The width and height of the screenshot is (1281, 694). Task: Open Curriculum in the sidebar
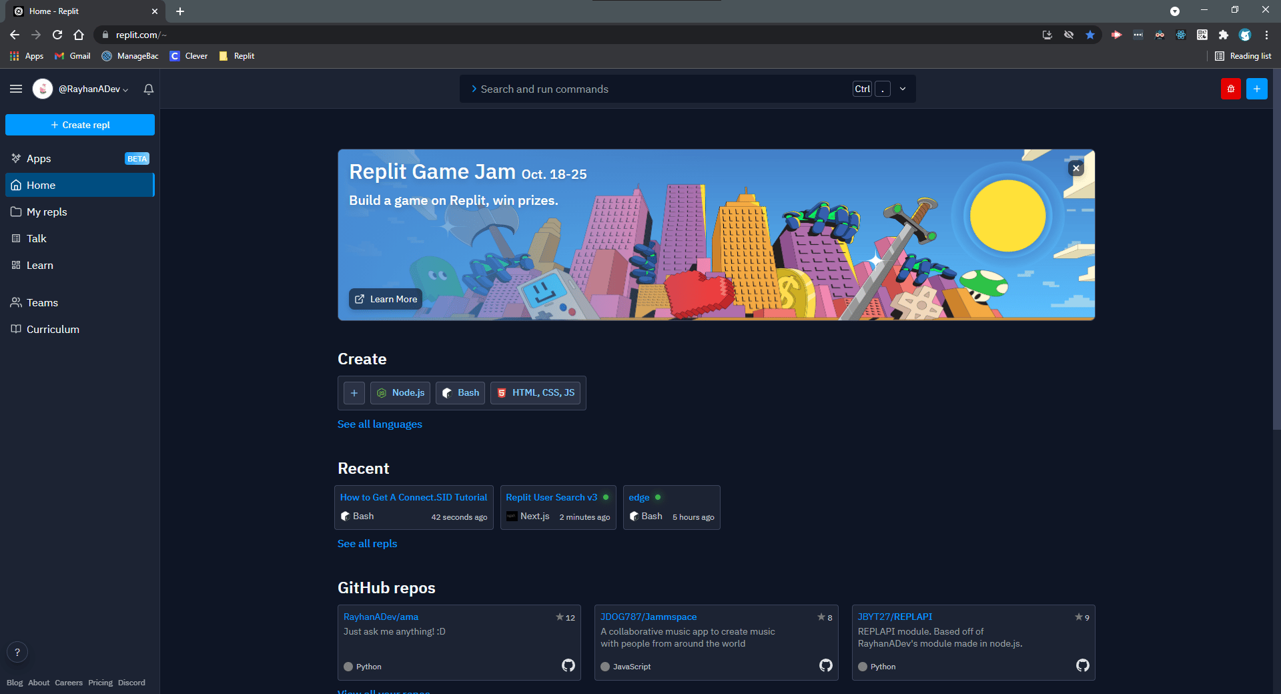point(80,329)
